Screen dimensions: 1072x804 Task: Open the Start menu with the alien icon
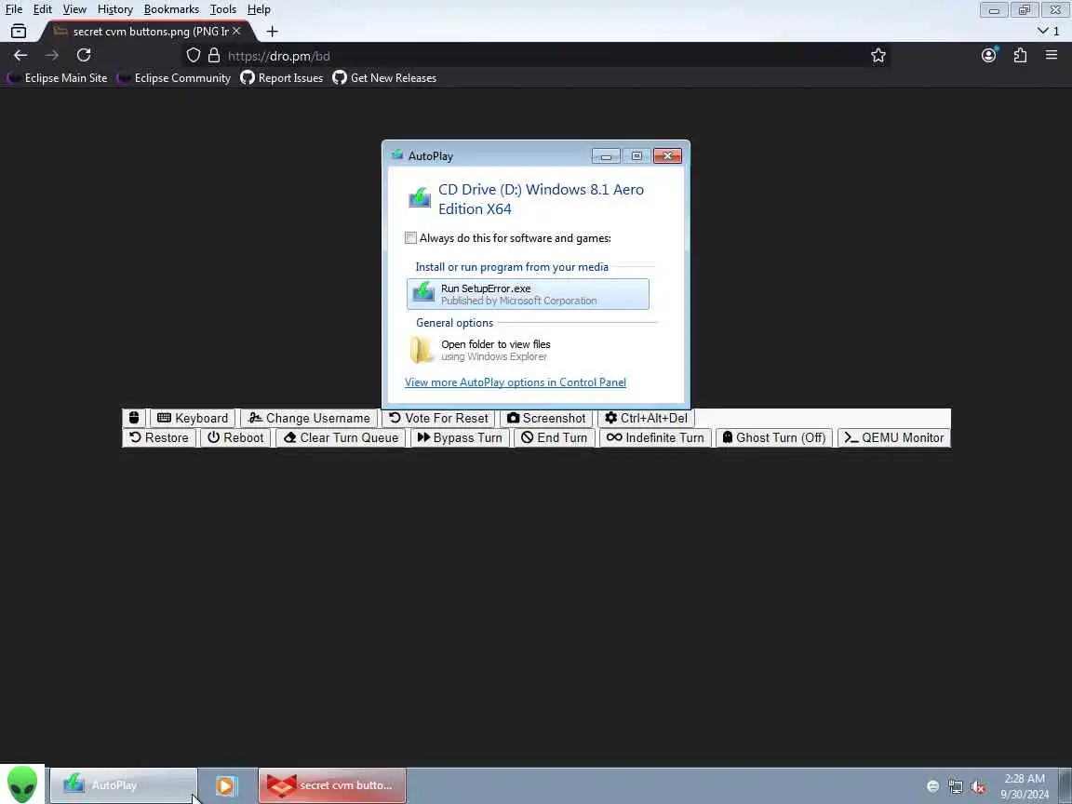coord(22,784)
